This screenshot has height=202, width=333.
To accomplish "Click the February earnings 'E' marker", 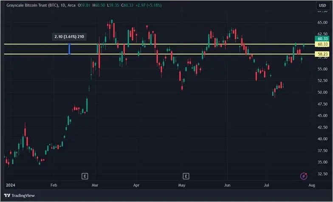I will (x=85, y=176).
